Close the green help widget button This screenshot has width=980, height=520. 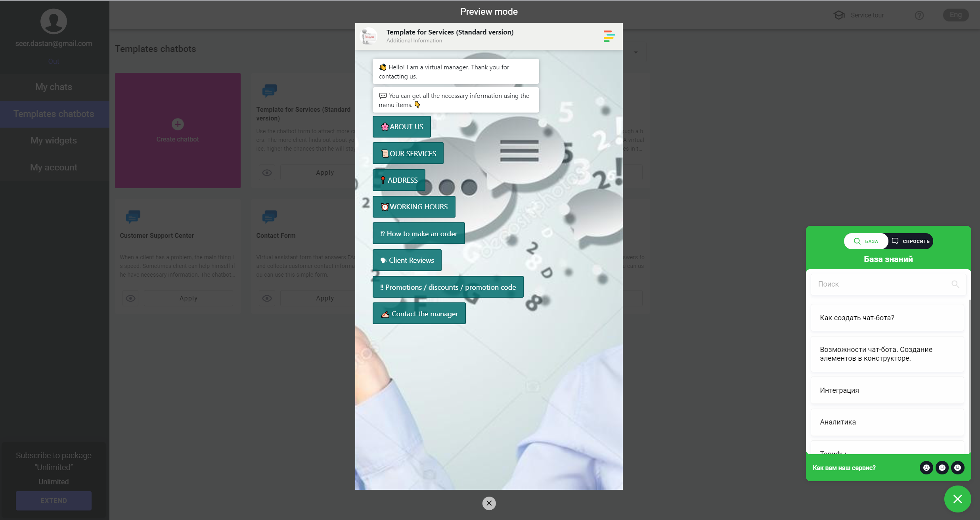click(957, 499)
